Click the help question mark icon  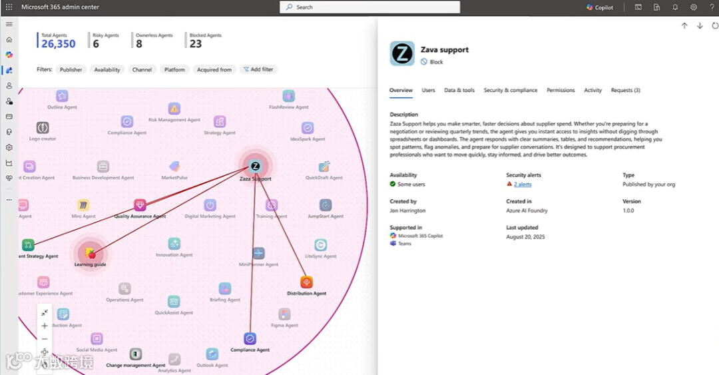712,7
